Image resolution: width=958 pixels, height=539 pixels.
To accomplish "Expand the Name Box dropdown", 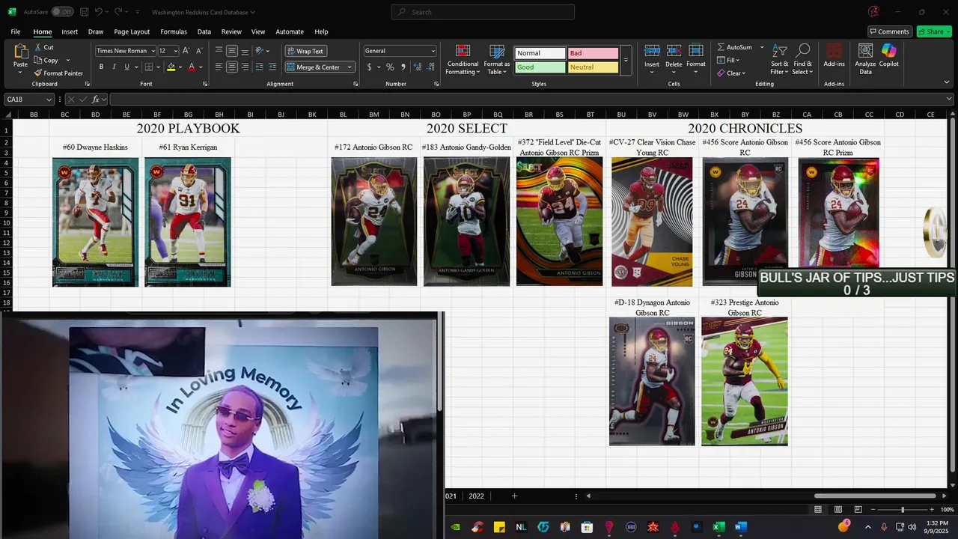I will click(49, 100).
